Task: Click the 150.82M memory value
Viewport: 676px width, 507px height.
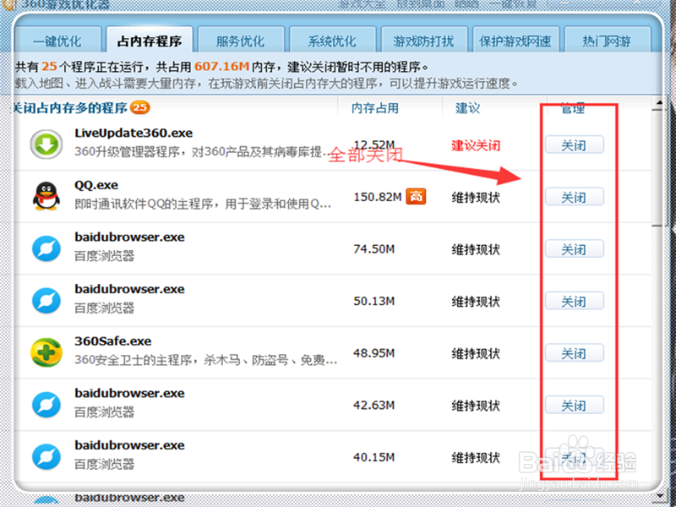Action: coord(378,197)
